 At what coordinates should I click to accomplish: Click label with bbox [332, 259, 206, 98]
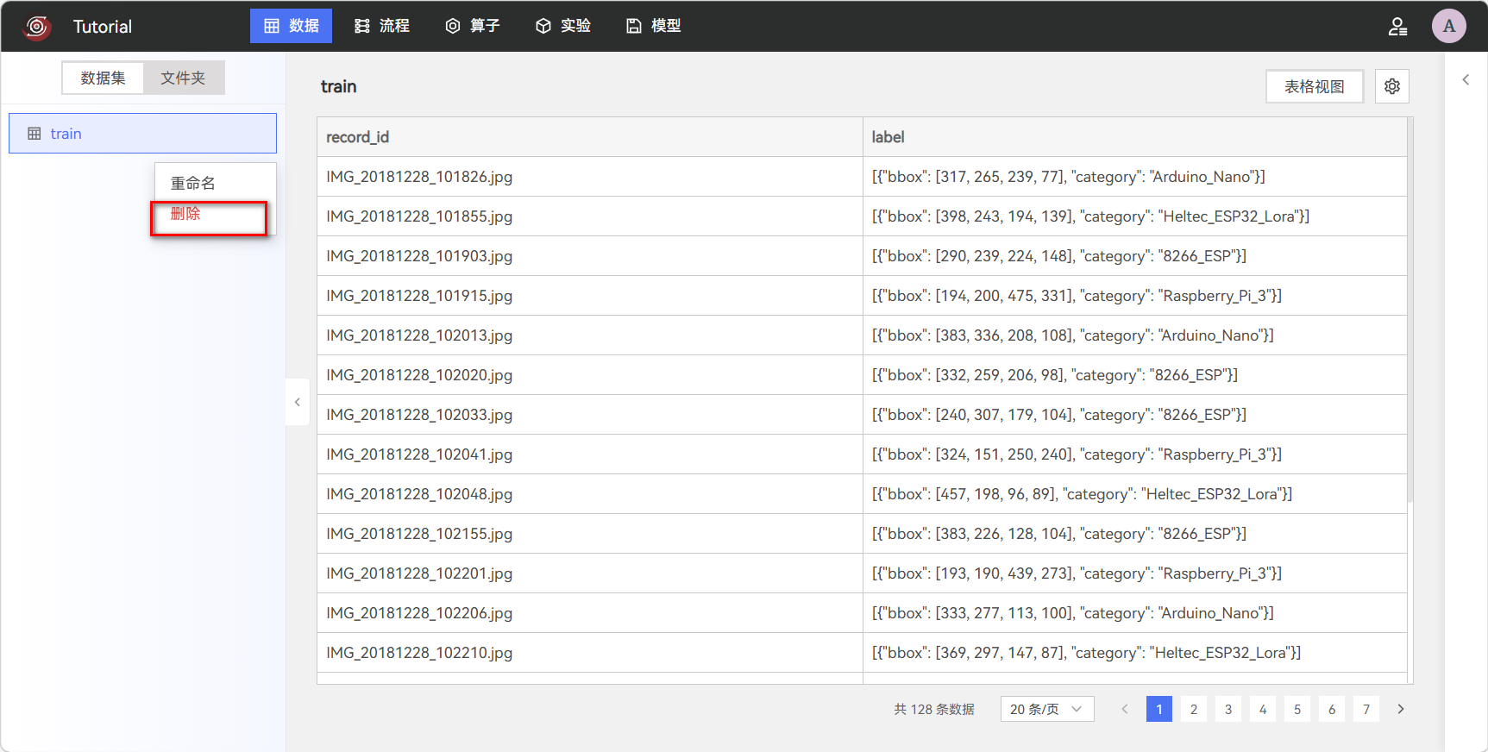1135,375
